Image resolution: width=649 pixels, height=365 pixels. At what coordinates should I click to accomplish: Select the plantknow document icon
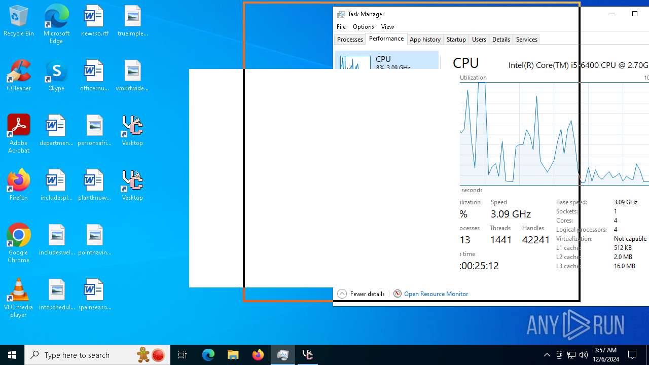94,186
